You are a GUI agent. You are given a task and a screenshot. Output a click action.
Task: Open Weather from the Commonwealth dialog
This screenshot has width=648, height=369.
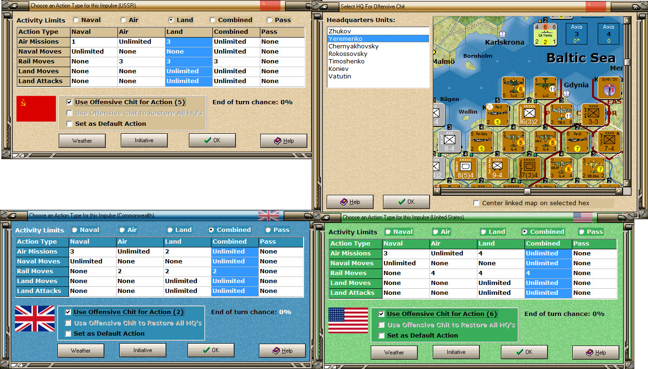click(x=81, y=351)
